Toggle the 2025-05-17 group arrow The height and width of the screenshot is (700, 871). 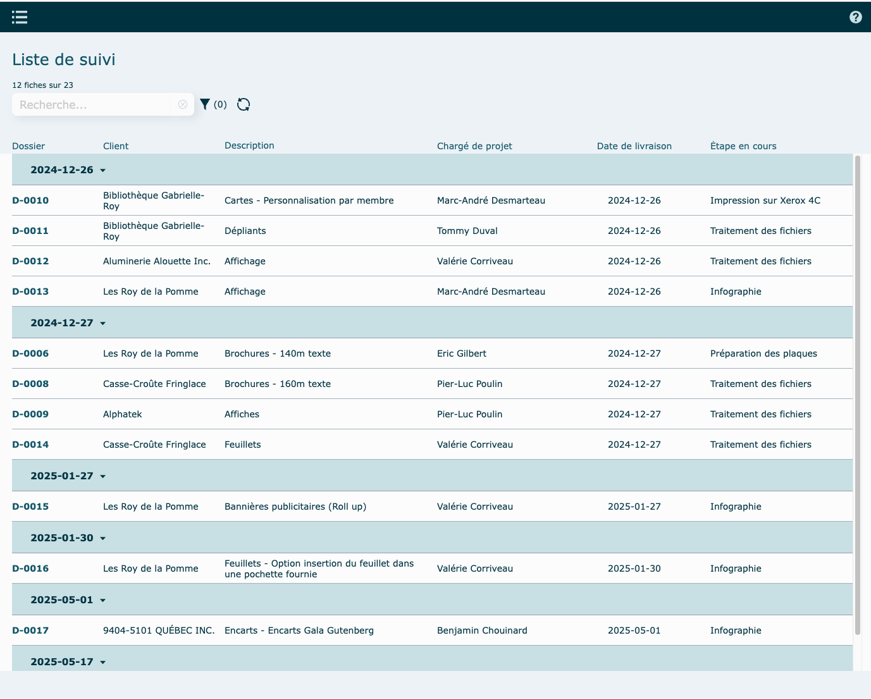pos(102,662)
